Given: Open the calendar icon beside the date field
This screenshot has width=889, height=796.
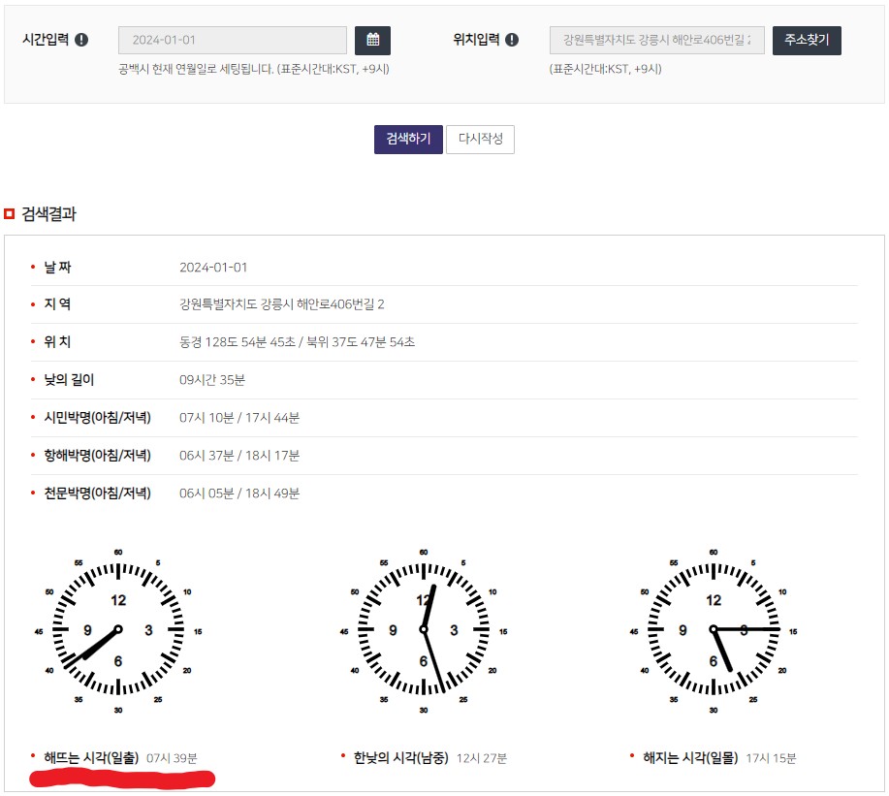Looking at the screenshot, I should [373, 41].
